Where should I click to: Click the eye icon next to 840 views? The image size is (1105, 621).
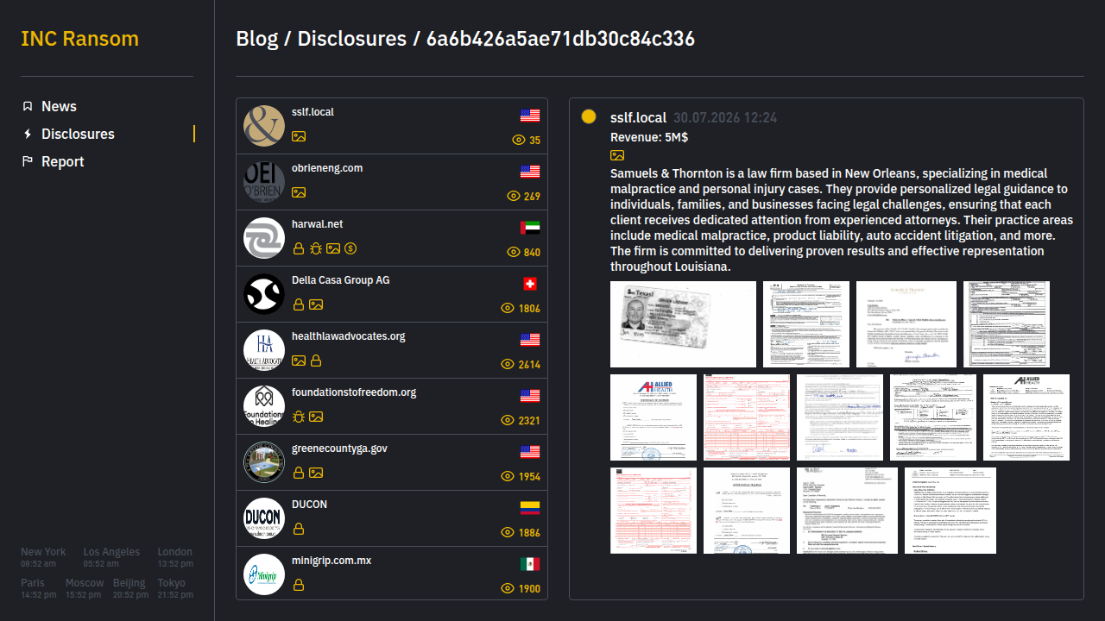point(514,252)
